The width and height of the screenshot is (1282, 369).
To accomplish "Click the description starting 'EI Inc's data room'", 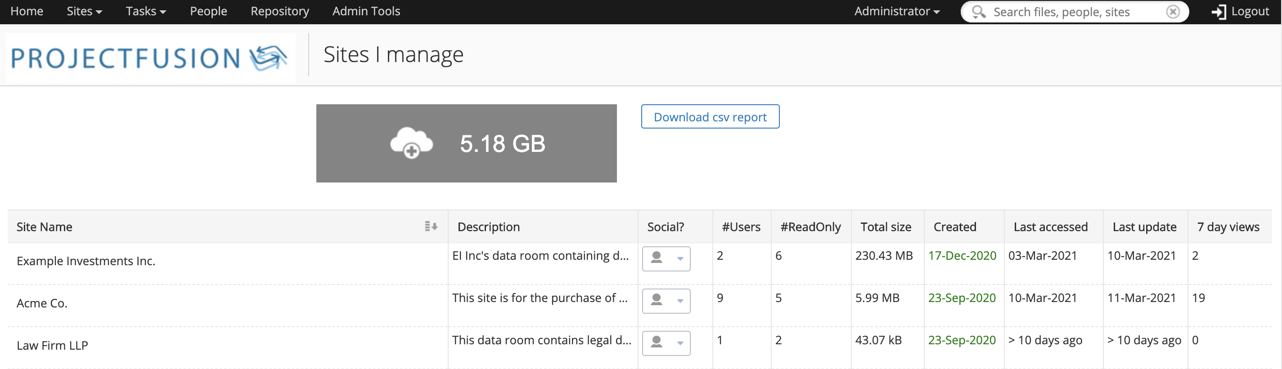I will [x=540, y=256].
